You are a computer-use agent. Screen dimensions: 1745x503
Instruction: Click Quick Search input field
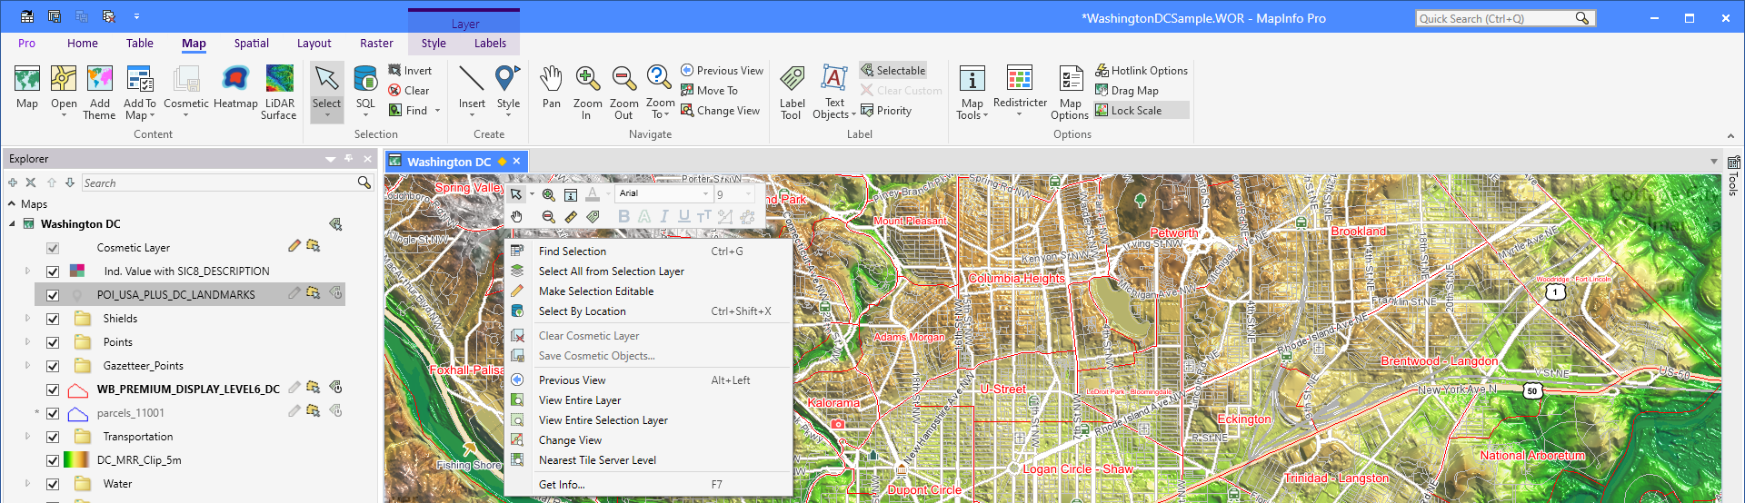coord(1496,18)
